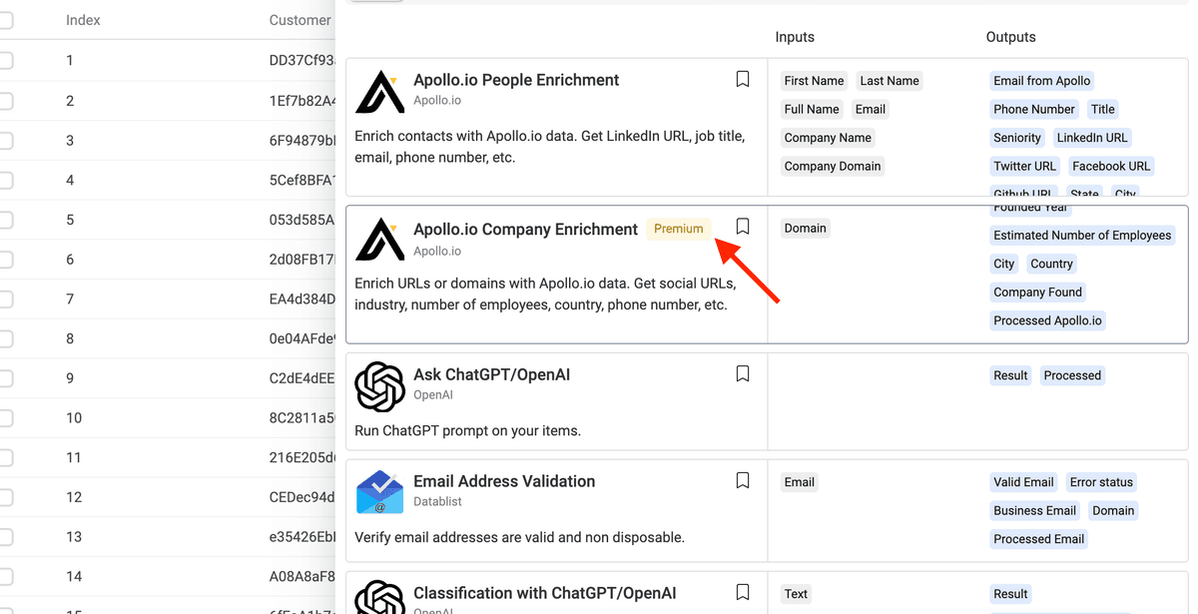Screen dimensions: 1198x614
Task: Tick the checkbox for row 13
Action: pyautogui.click(x=5, y=537)
